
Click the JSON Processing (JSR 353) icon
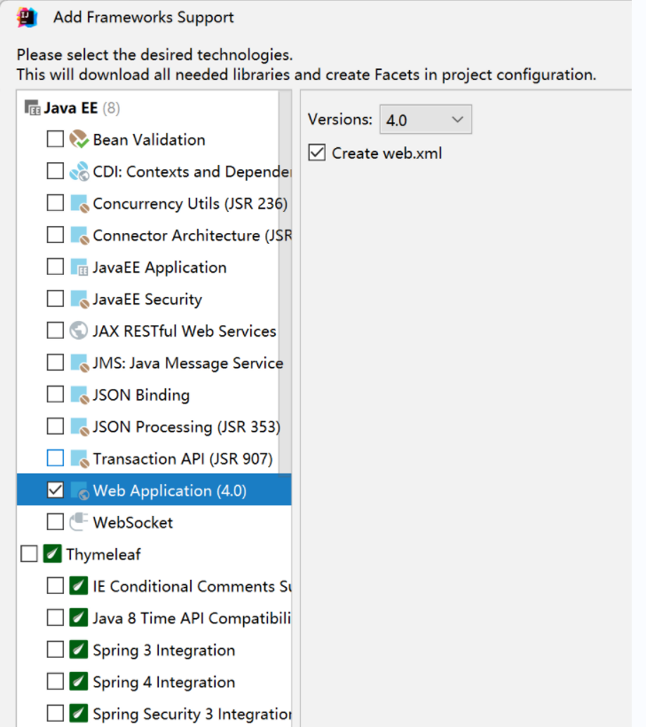79,426
